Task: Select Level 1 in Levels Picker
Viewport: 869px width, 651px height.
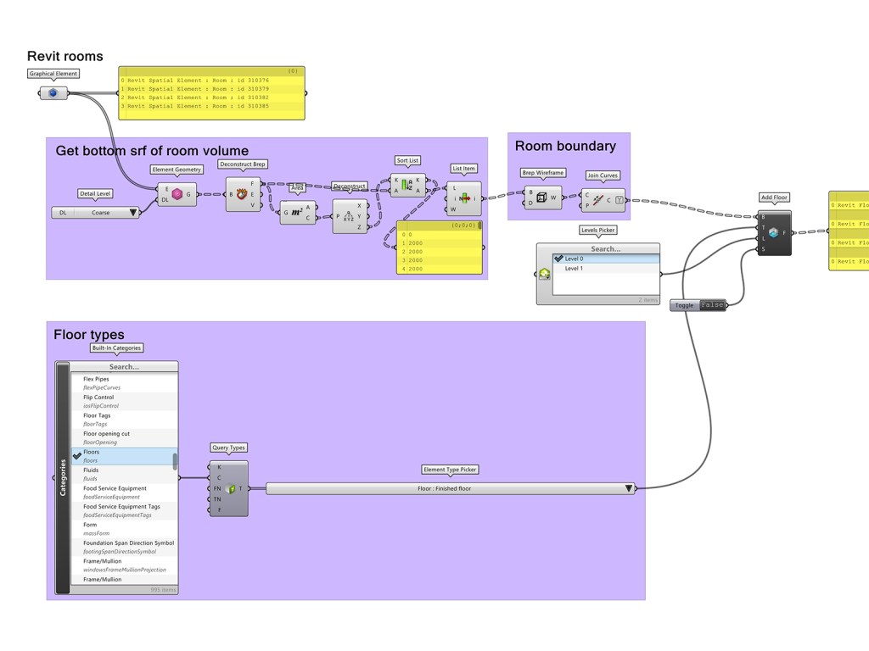Action: pos(574,269)
